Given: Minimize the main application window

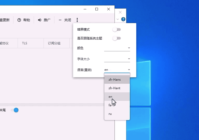Looking at the screenshot, I should (85, 9).
